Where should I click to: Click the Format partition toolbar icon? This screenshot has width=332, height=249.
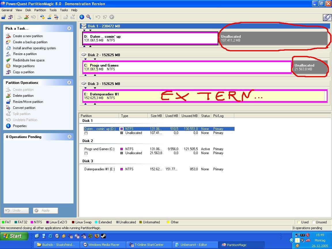49,17
